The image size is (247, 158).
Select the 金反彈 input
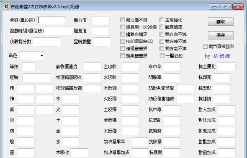[x=130, y=120]
